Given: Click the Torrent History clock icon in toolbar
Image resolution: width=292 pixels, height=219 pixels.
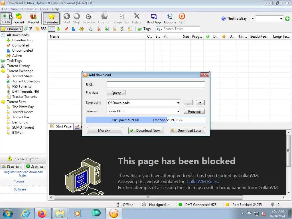Looking at the screenshot, I should [91, 29].
